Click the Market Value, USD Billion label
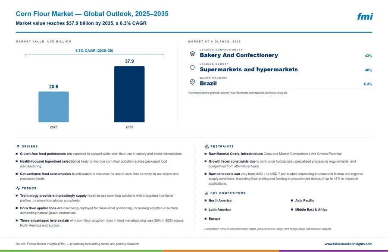Image resolution: width=388 pixels, height=252 pixels. [x=43, y=41]
